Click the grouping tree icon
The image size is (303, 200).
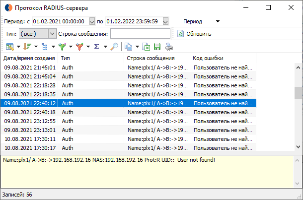pos(44,47)
